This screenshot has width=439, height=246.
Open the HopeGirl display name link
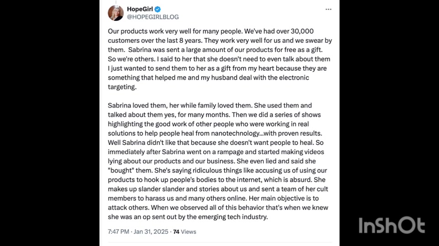[x=140, y=9]
